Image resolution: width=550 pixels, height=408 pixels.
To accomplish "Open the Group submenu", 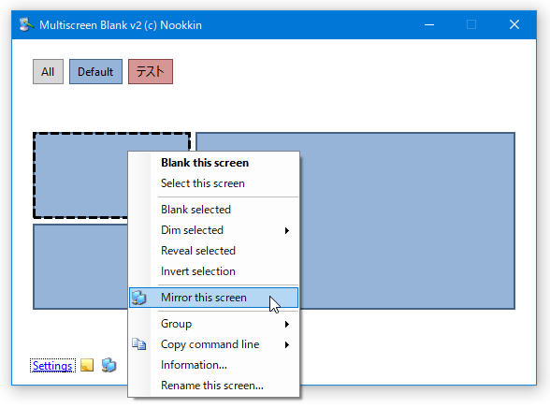I will 213,324.
